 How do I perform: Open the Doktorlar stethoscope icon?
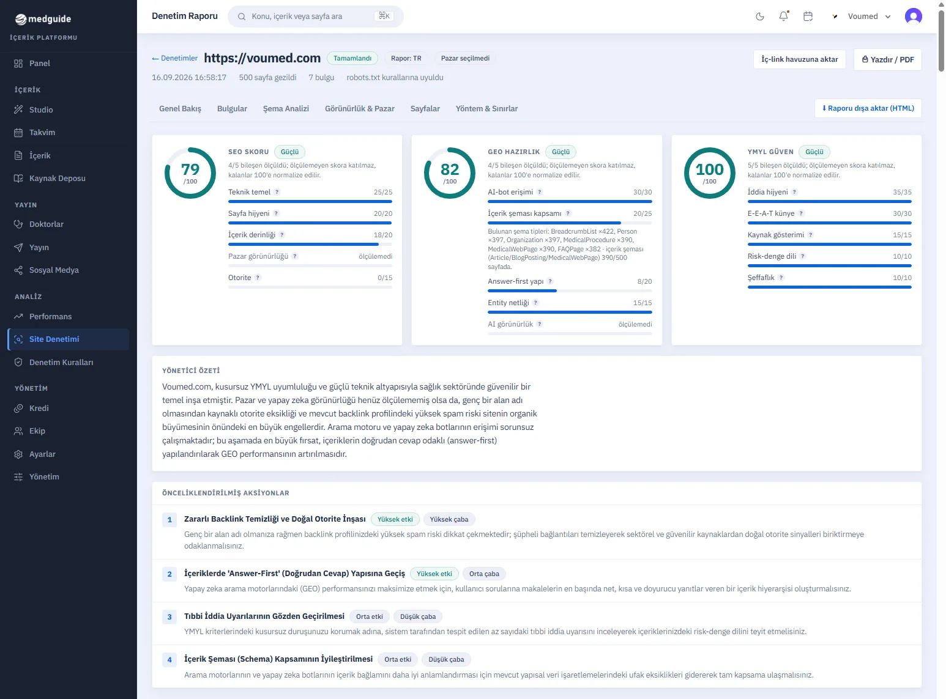[18, 224]
